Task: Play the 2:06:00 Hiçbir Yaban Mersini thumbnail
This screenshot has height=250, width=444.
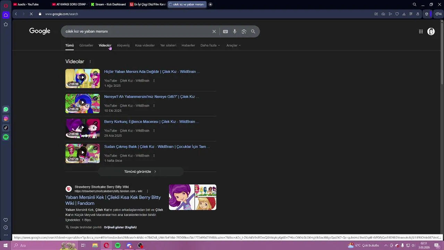Action: click(83, 78)
